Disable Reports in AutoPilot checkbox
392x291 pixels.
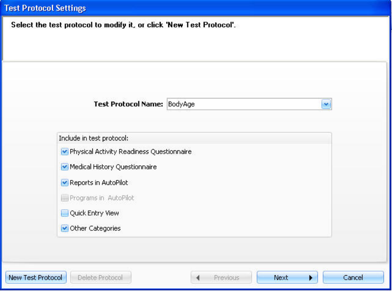64,183
